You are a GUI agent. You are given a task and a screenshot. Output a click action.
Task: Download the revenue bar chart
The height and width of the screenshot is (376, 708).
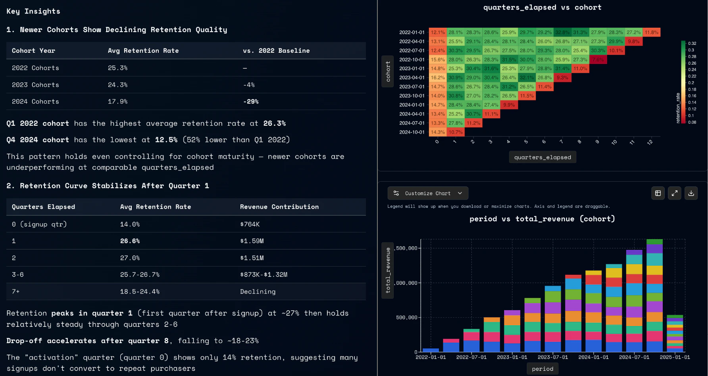(691, 193)
